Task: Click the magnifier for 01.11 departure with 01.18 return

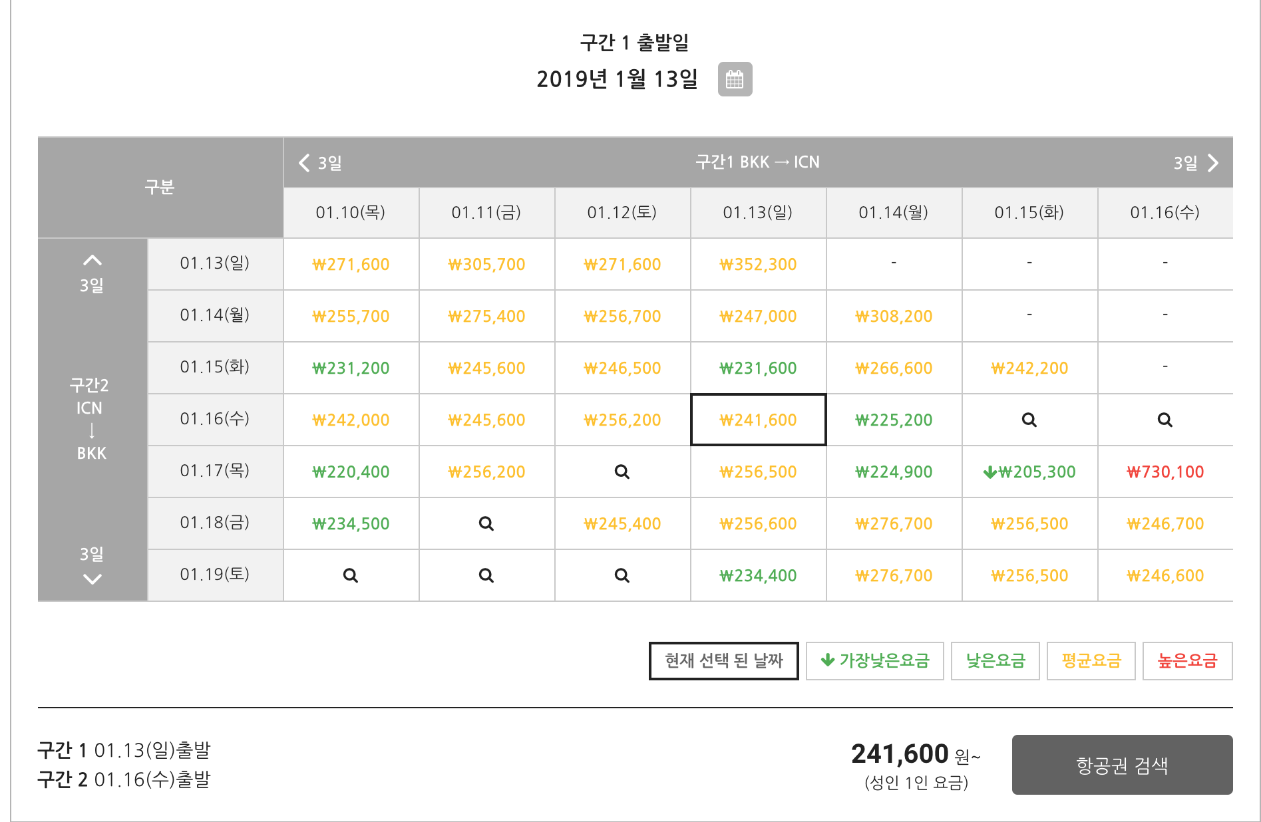Action: pyautogui.click(x=486, y=523)
